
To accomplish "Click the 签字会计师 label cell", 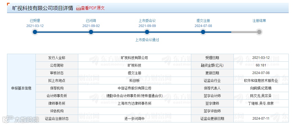I will [x=212, y=96].
